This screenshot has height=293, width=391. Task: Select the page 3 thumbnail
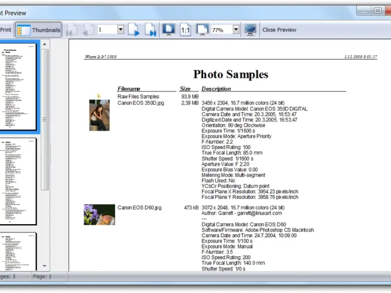click(x=18, y=251)
